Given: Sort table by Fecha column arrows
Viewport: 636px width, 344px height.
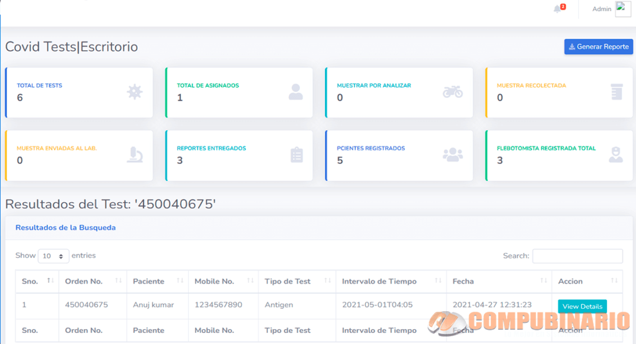Looking at the screenshot, I should coord(543,280).
